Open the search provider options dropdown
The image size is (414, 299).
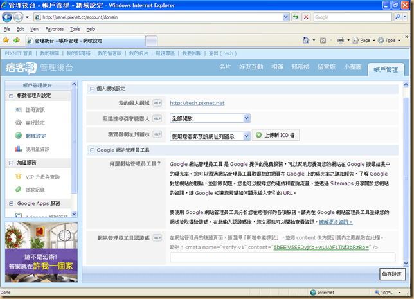pyautogui.click(x=405, y=17)
